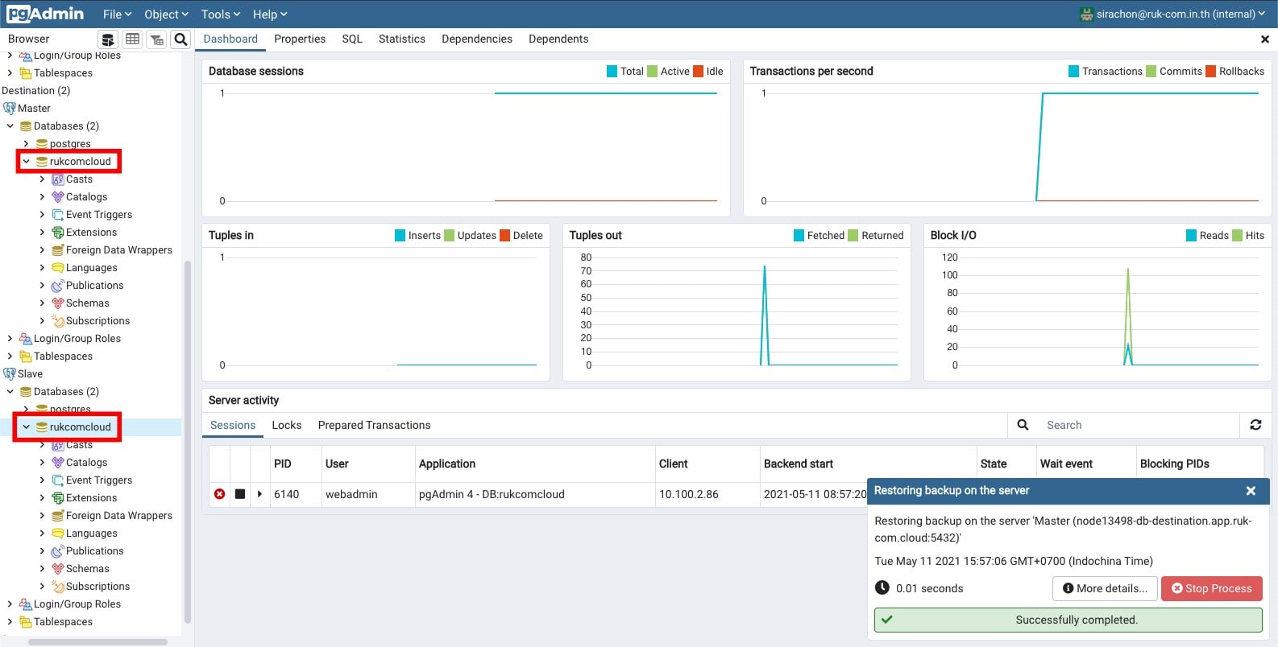1278x647 pixels.
Task: Click Languages icon under Master rukcomcloud
Action: [58, 268]
